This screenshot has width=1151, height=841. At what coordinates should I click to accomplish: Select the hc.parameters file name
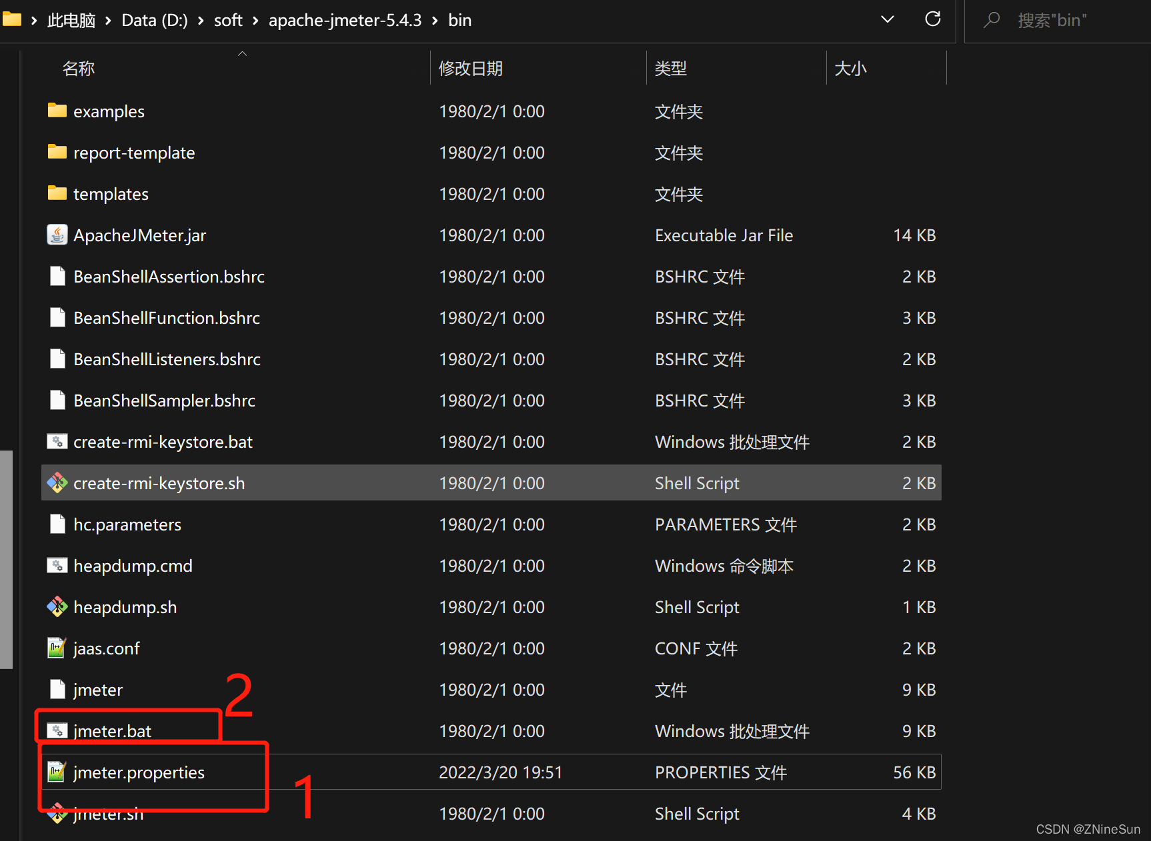tap(127, 524)
